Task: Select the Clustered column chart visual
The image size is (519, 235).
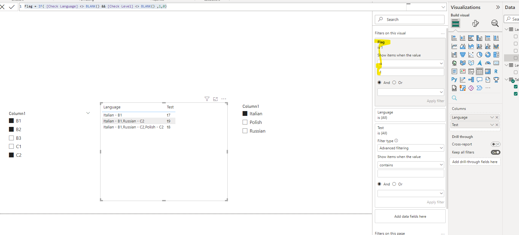Action: coord(480,38)
